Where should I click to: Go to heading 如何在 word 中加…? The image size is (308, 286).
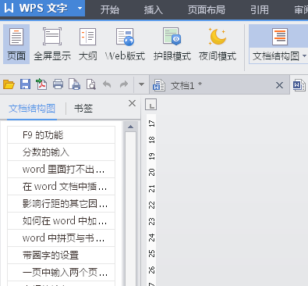[61, 221]
